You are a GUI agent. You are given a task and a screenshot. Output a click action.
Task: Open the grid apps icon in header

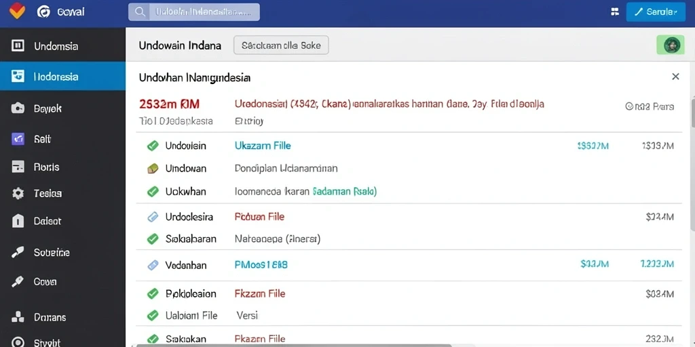pos(615,12)
